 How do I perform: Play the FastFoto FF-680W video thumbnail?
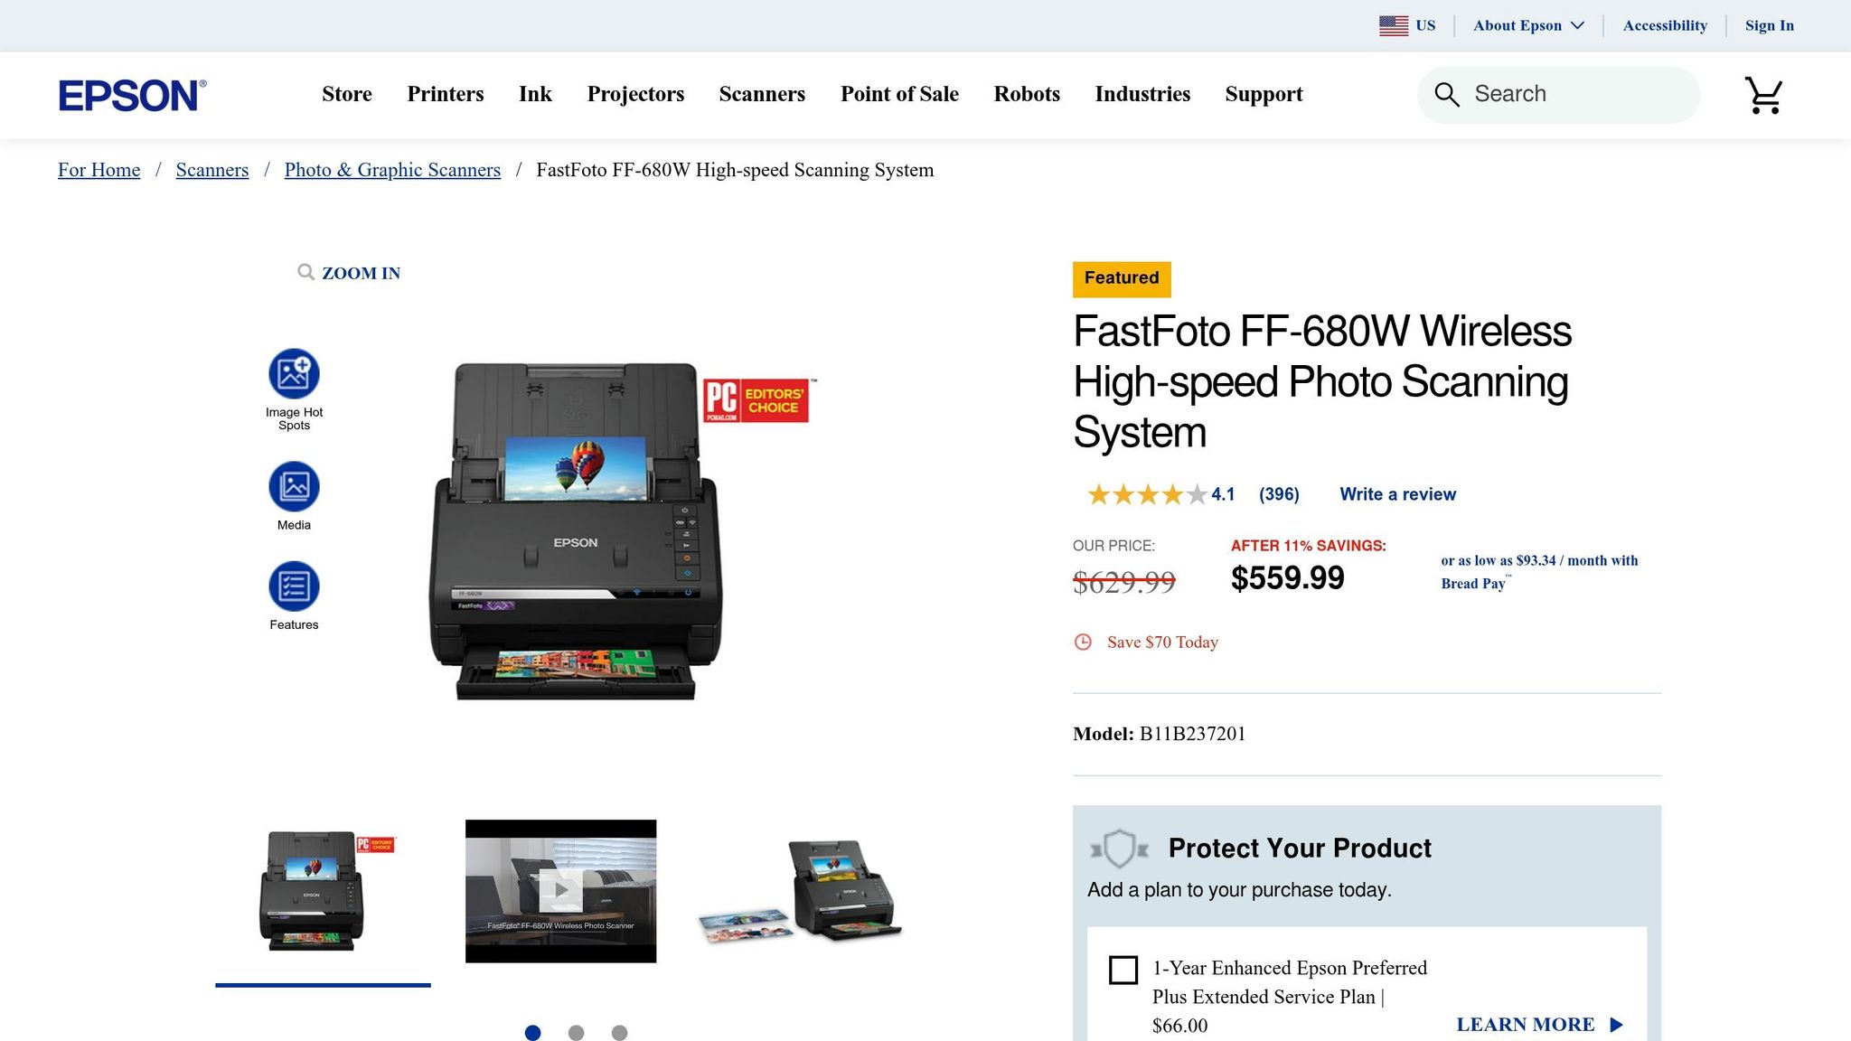pos(560,890)
